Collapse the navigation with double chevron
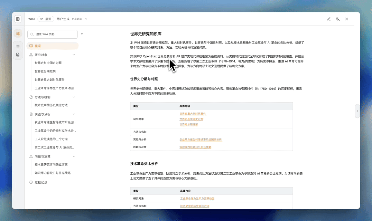372x221 pixels. click(x=82, y=34)
